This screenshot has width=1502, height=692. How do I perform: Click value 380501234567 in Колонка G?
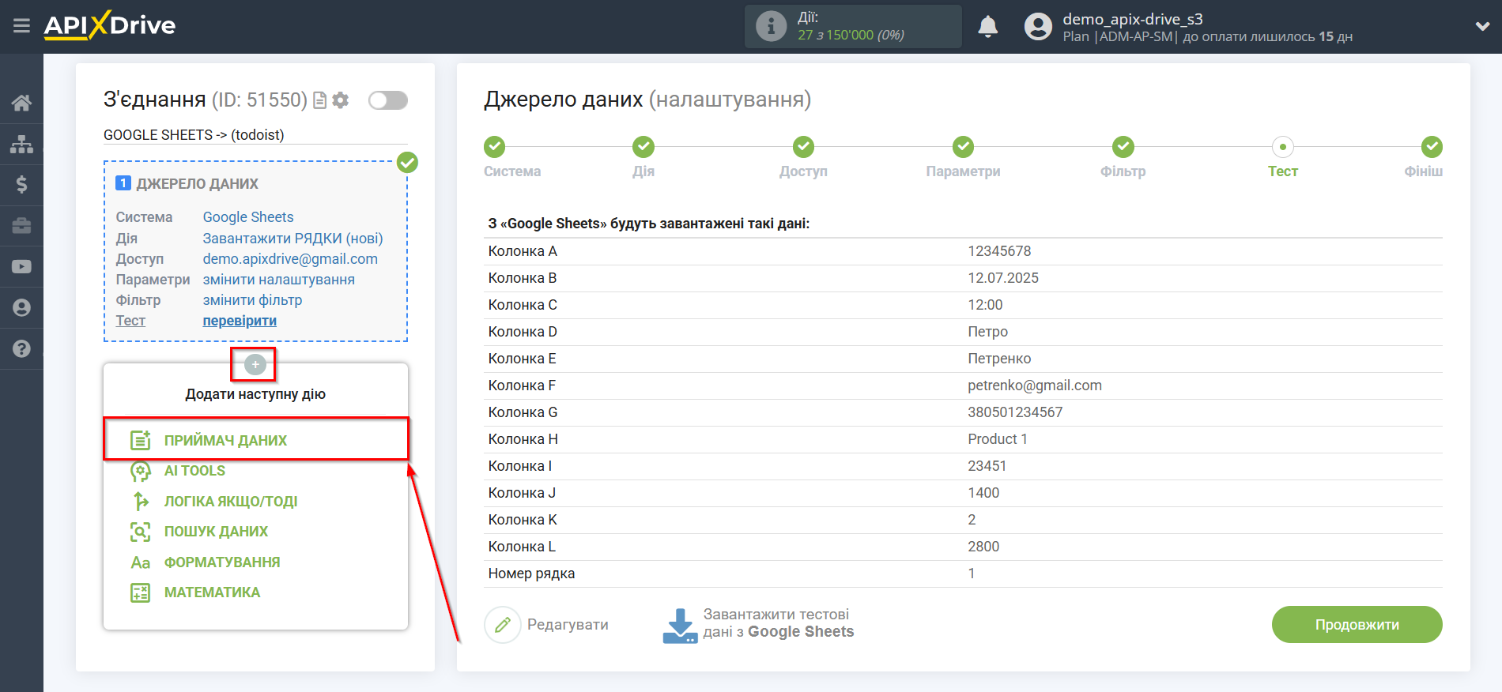click(1015, 412)
